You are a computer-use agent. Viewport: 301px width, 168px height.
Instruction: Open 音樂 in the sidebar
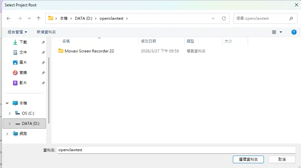coord(23,73)
